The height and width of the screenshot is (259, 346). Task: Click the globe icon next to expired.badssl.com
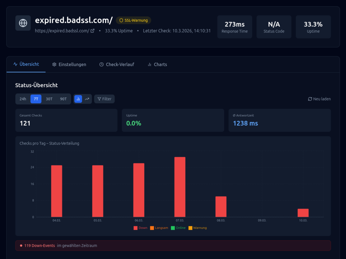(23, 23)
